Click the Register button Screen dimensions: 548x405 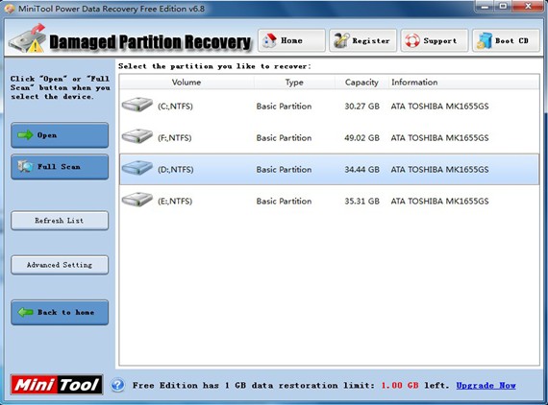point(362,41)
